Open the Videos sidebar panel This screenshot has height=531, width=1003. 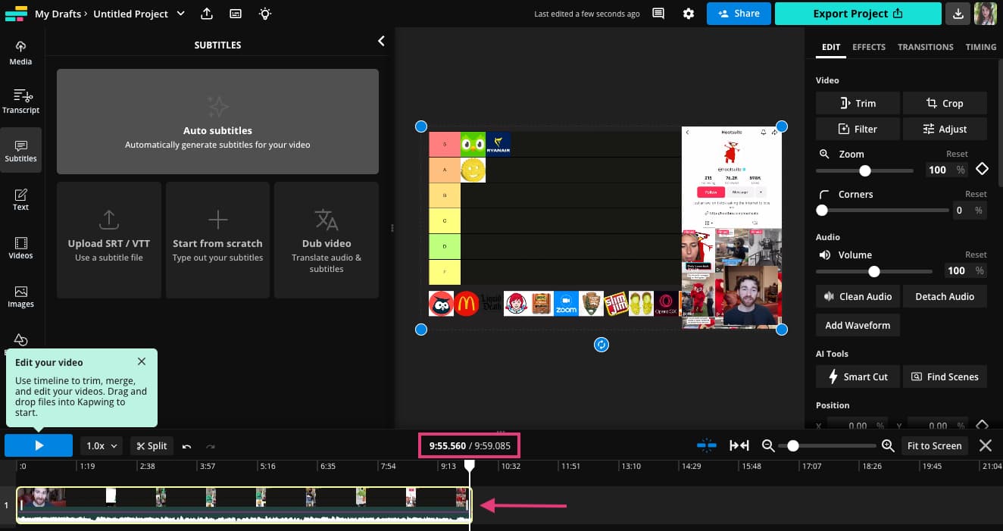(x=20, y=248)
